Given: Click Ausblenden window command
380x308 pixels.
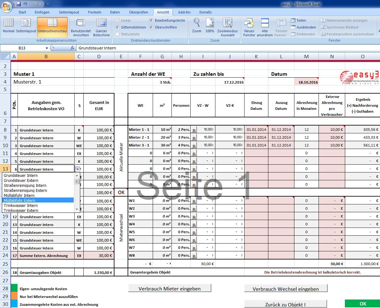Looking at the screenshot, I should pos(303,27).
